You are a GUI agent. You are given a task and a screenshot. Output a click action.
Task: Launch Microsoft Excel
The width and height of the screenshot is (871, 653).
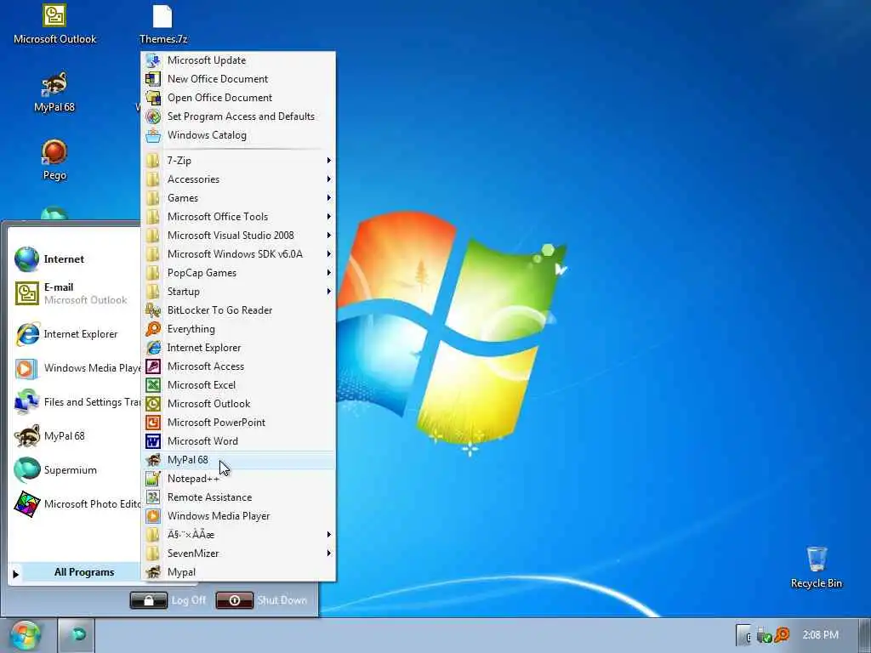coord(238,385)
